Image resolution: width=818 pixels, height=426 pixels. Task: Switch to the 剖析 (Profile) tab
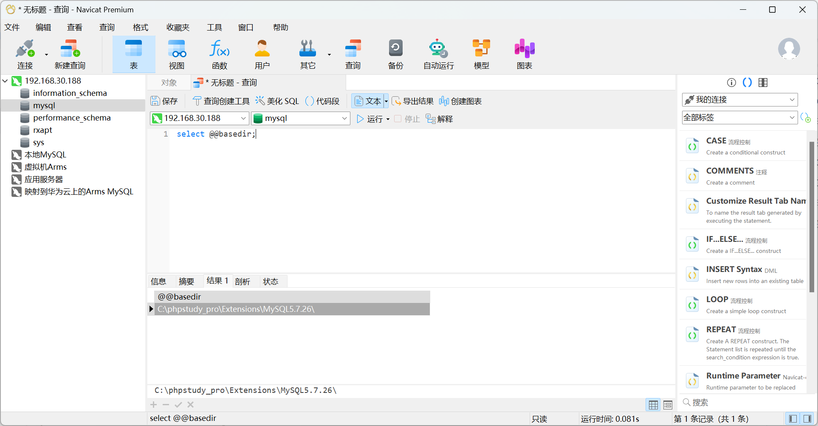[x=243, y=281]
